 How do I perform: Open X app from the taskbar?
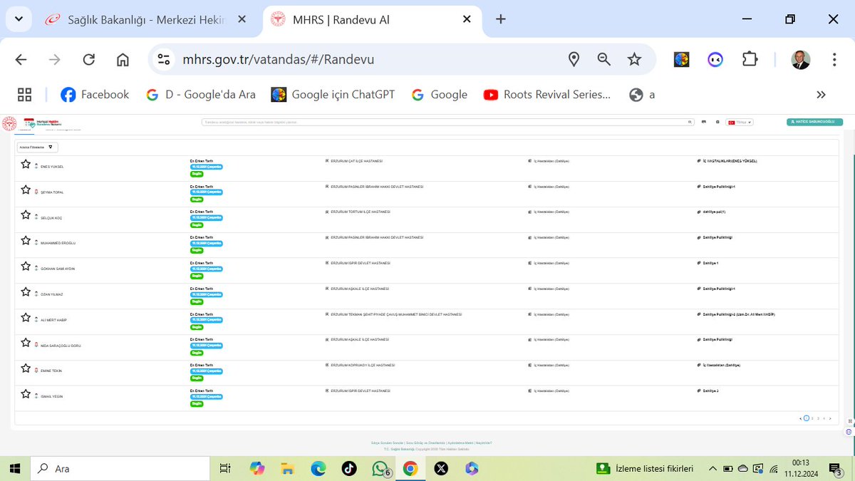(441, 468)
